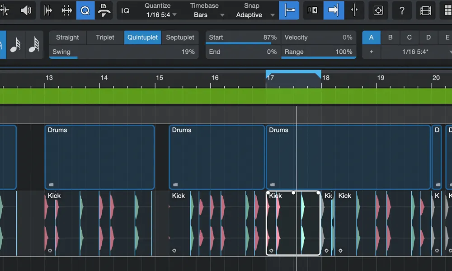Select quantize preset slot D
Image resolution: width=452 pixels, height=271 pixels.
pos(428,37)
